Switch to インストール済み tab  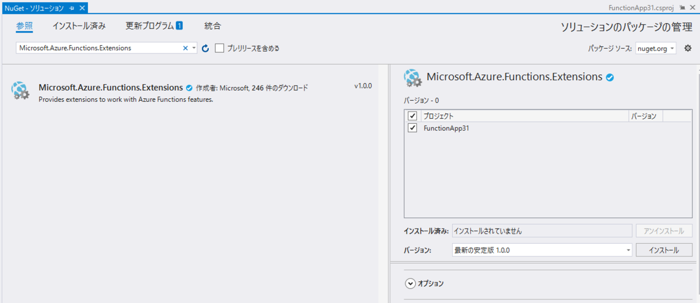coord(79,26)
